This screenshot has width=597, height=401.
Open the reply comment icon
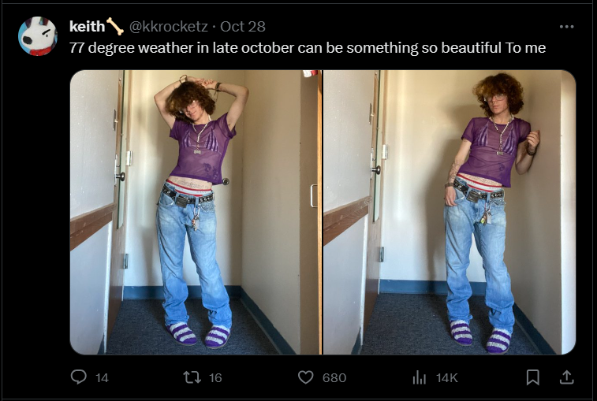pos(78,377)
